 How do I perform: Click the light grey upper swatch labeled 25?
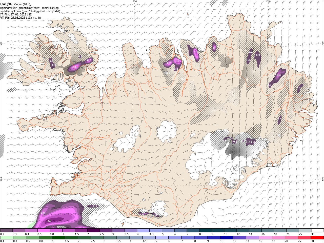coord(305,230)
